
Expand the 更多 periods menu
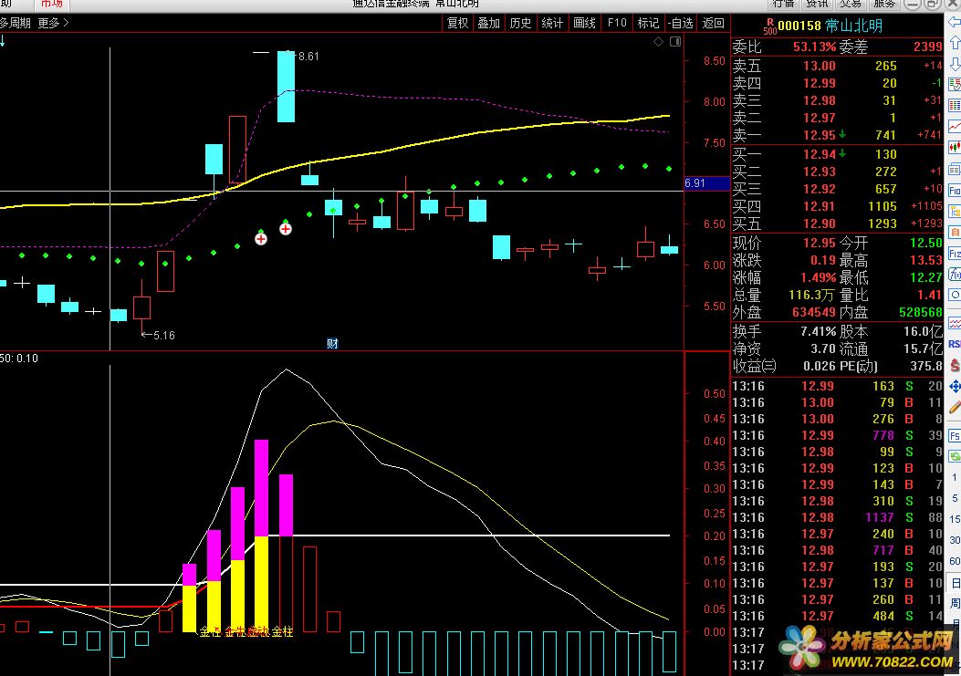pos(53,23)
